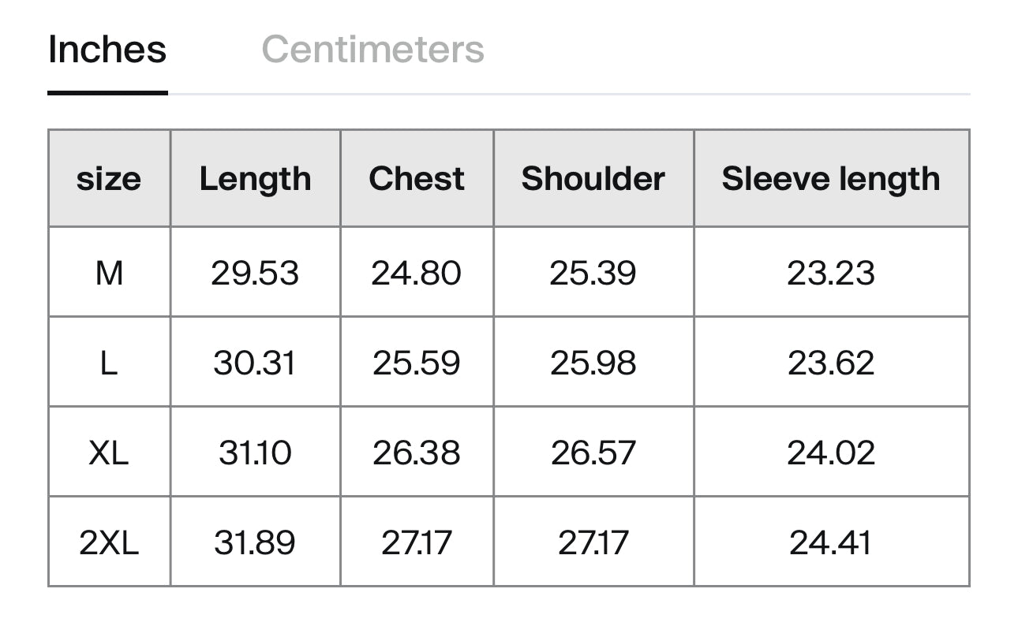Switch to the Centimeters tab
This screenshot has width=1018, height=626.
coord(372,50)
